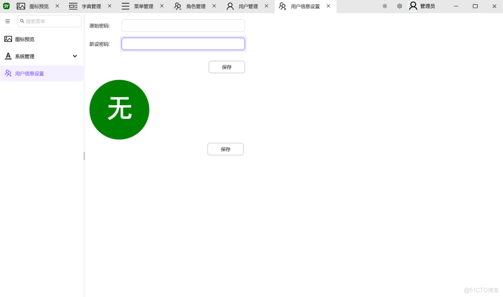This screenshot has width=503, height=297.
Task: Switch to the 用户管理 tab
Action: 248,6
